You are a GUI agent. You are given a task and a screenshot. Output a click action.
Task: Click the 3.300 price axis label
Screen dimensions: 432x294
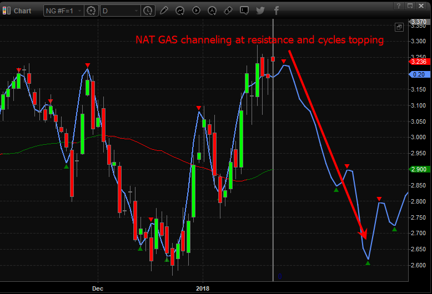pos(418,41)
